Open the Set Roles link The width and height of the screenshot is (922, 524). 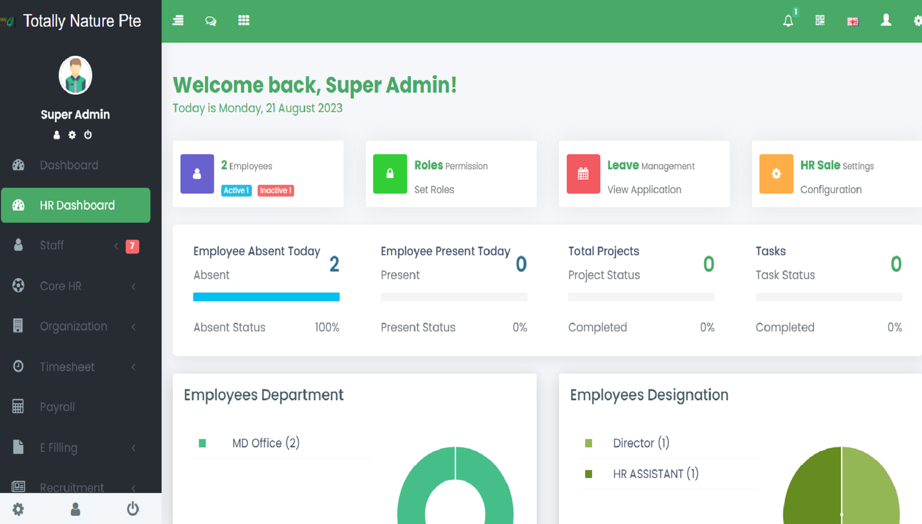(x=434, y=190)
